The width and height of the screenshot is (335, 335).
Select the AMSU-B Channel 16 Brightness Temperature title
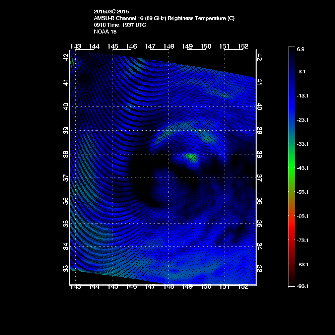164,18
